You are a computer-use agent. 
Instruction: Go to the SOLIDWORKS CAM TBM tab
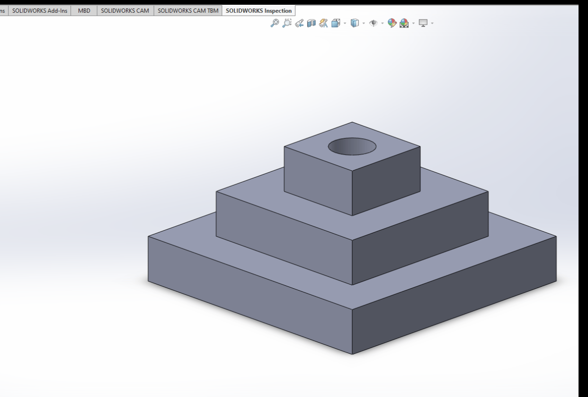188,10
